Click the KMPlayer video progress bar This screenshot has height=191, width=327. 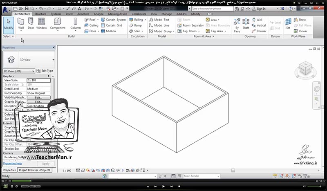click(163, 181)
